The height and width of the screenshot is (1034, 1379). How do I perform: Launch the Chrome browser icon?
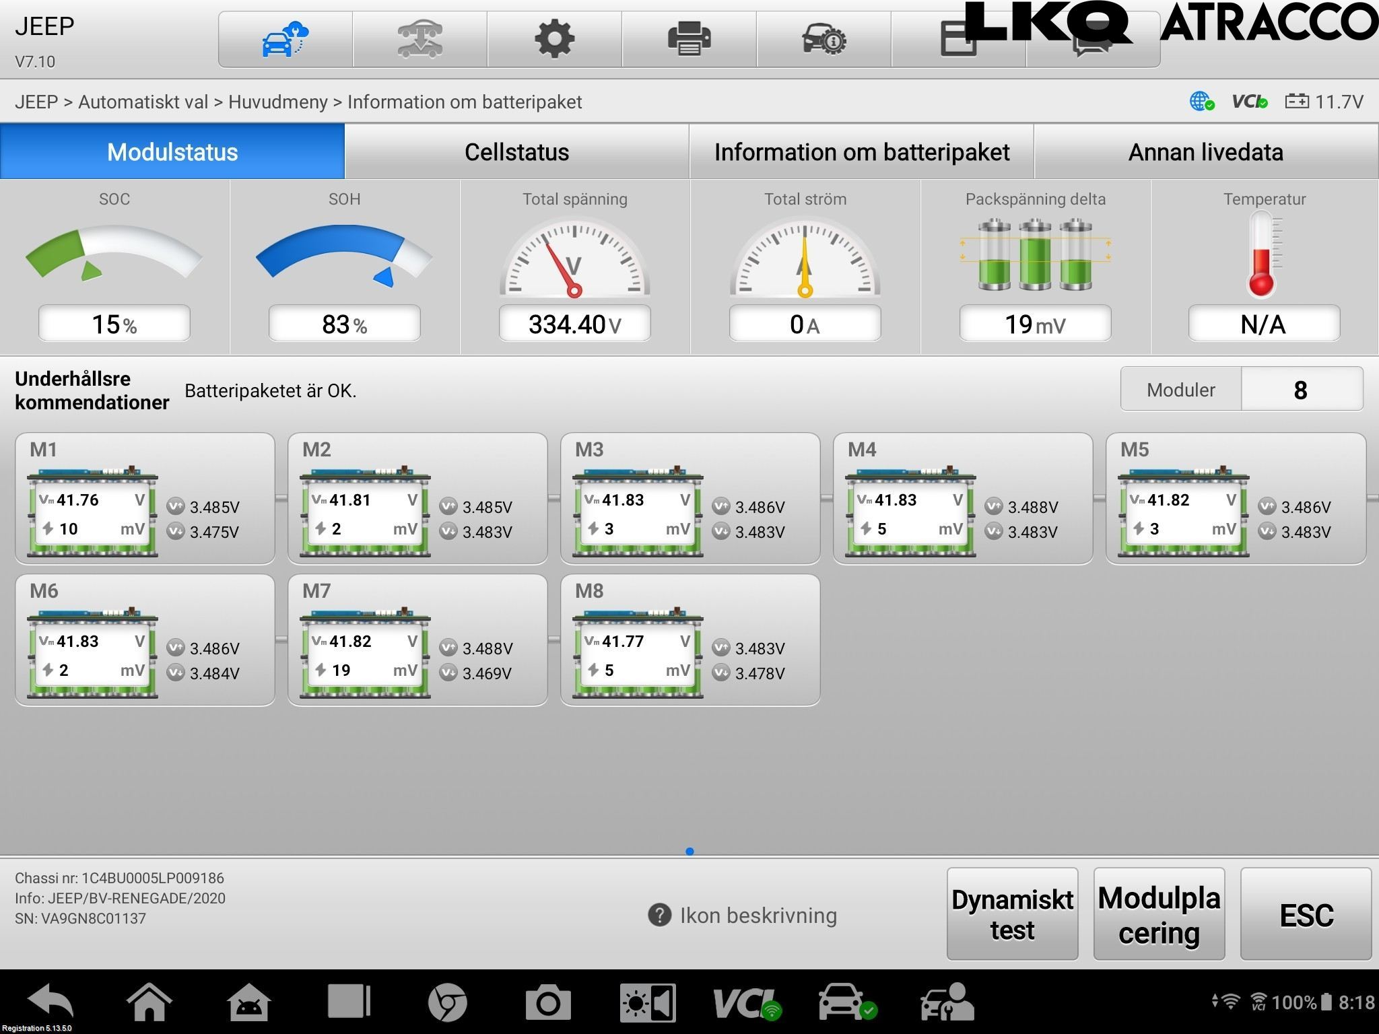tap(448, 1002)
